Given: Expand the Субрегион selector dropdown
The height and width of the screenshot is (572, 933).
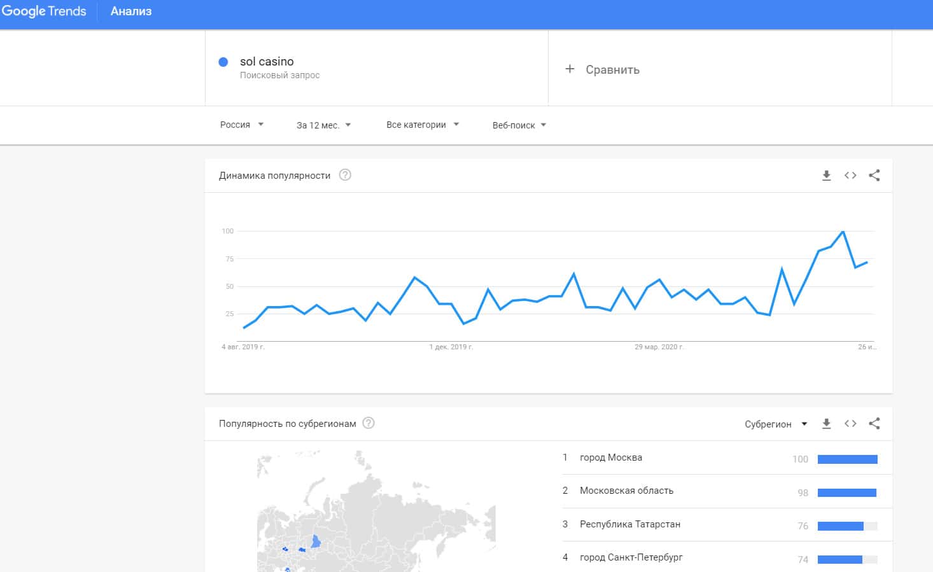Looking at the screenshot, I should point(776,424).
